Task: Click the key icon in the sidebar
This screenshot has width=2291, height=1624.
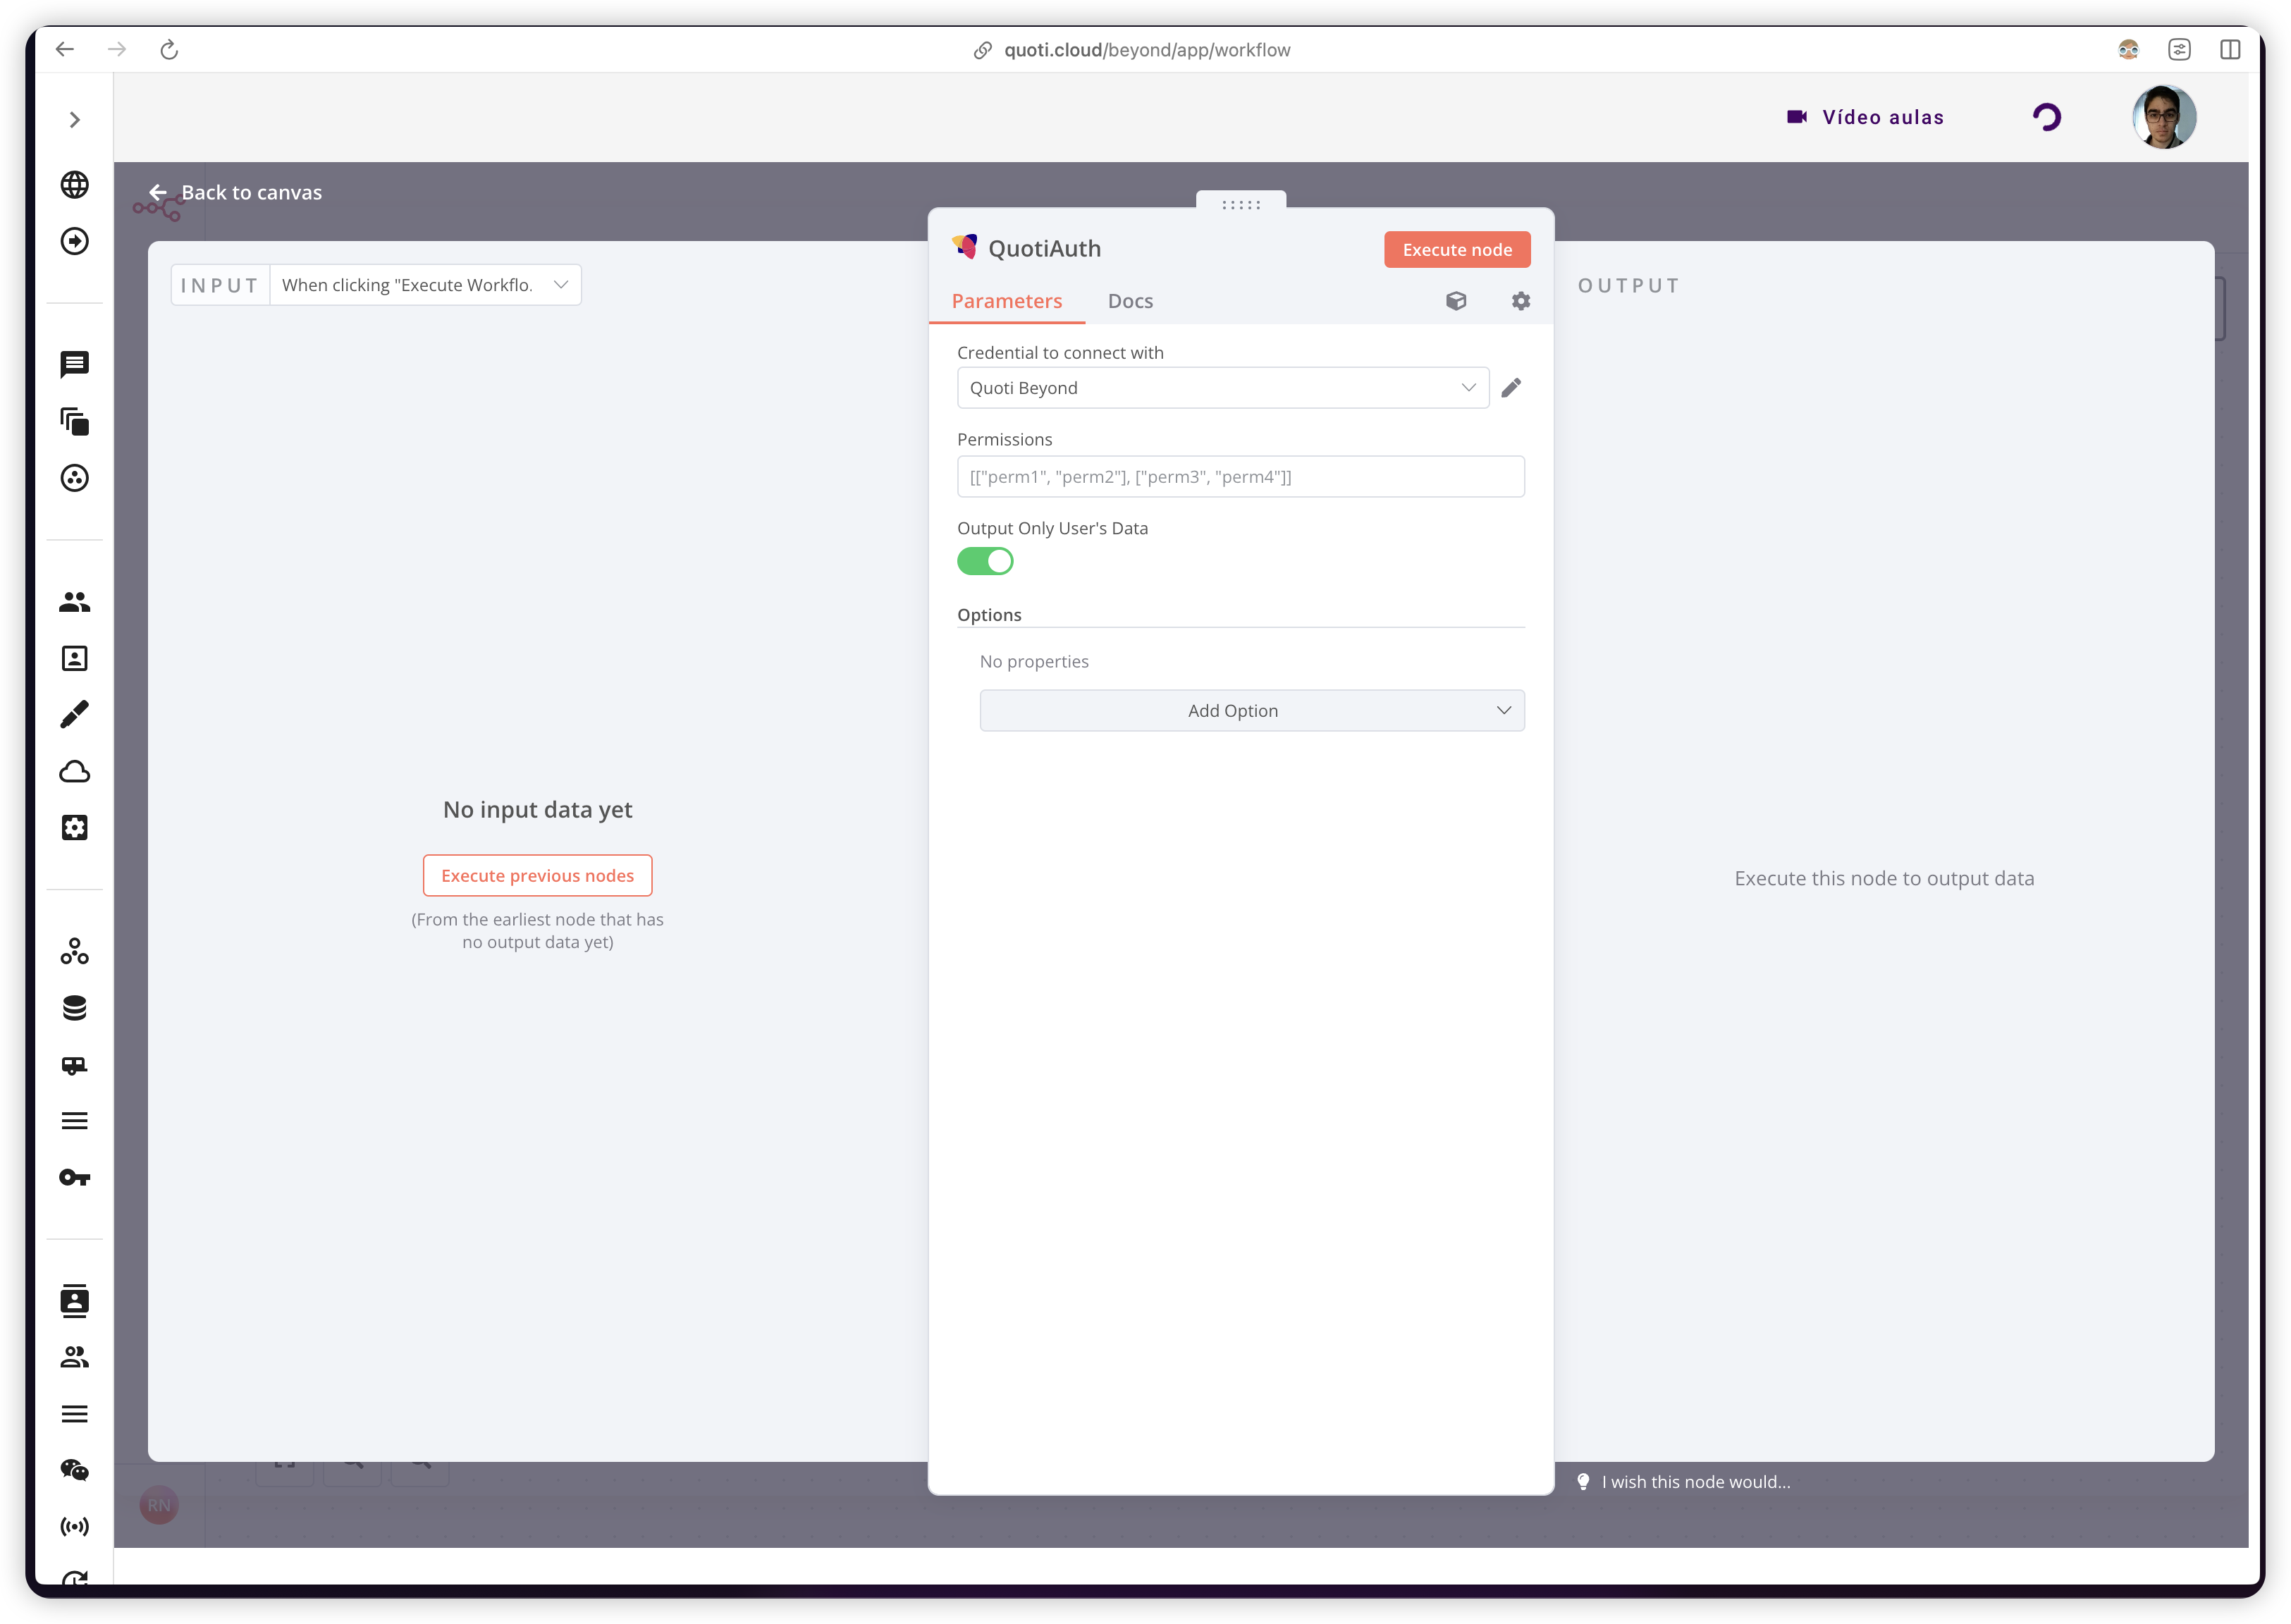Action: (x=75, y=1178)
